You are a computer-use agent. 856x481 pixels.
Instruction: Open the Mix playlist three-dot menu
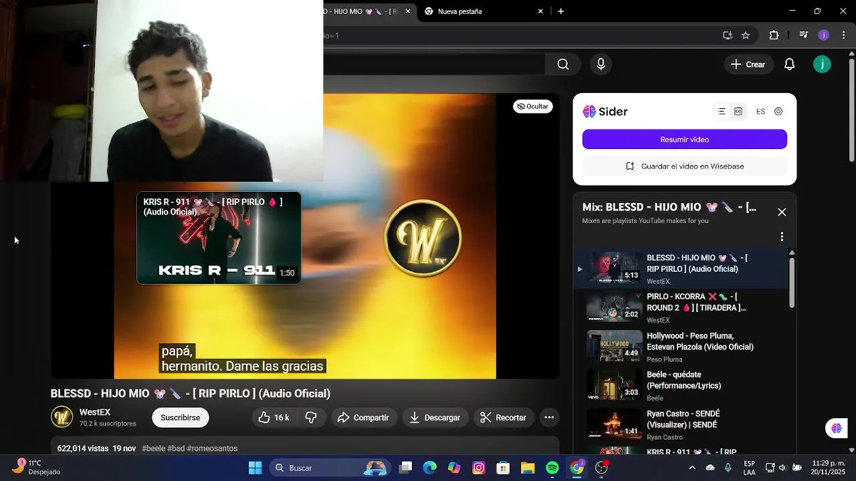point(782,236)
